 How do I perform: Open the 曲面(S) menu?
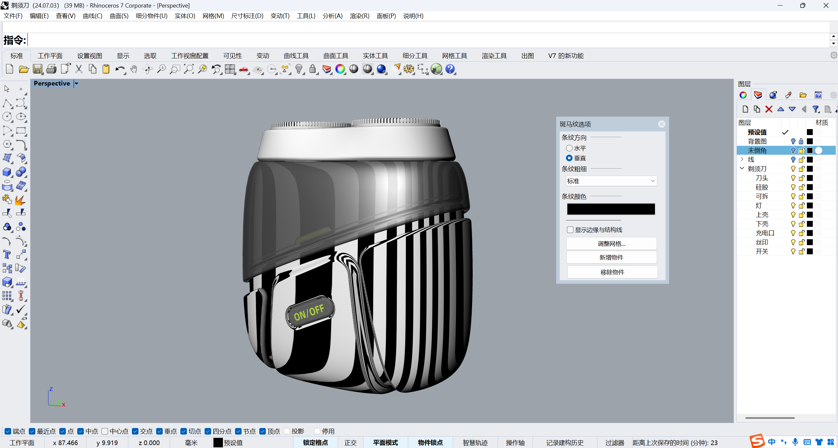coord(119,16)
